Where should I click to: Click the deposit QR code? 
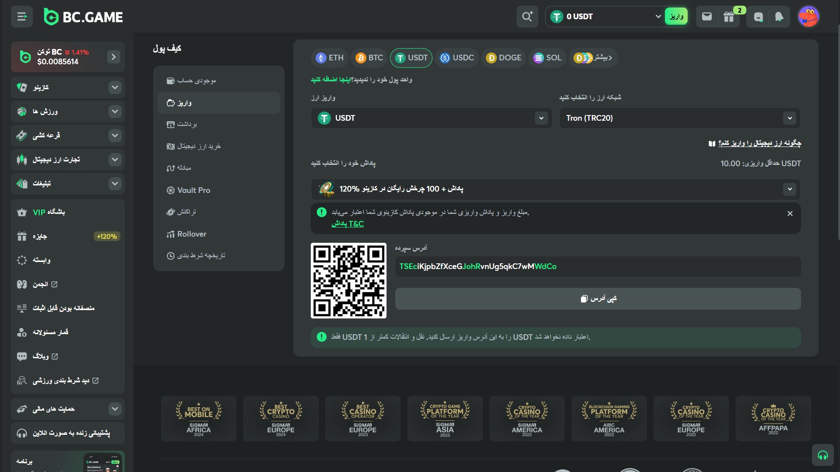coord(348,280)
